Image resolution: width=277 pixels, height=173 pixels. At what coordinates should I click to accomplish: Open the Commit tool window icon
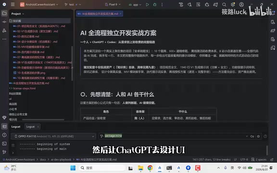tap(4, 22)
